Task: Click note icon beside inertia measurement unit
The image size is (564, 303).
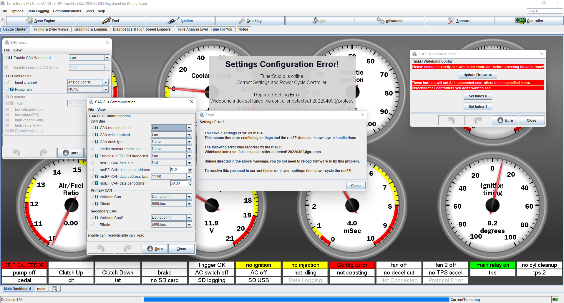Action: (x=92, y=149)
